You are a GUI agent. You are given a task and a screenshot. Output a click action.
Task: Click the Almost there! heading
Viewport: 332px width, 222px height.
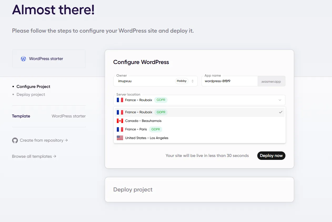coord(53,10)
